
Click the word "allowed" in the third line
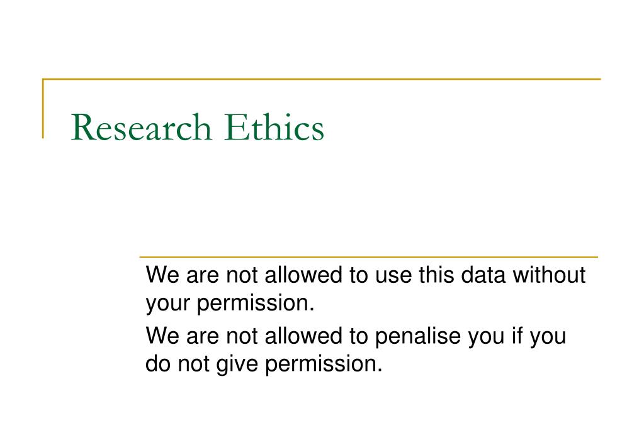[x=303, y=336]
